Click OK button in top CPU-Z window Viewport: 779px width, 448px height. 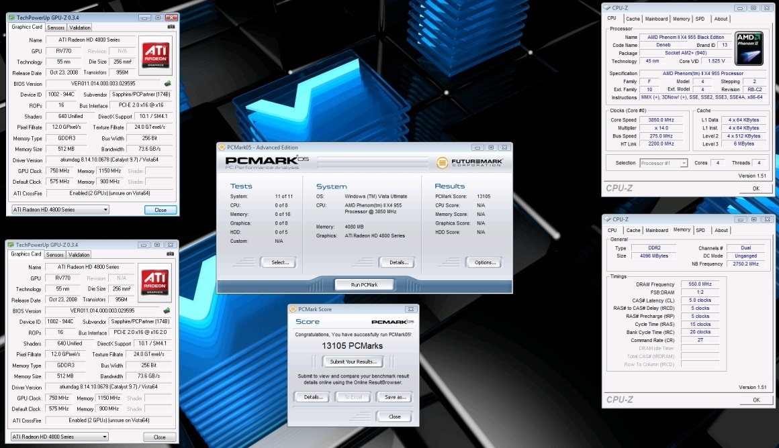[755, 188]
